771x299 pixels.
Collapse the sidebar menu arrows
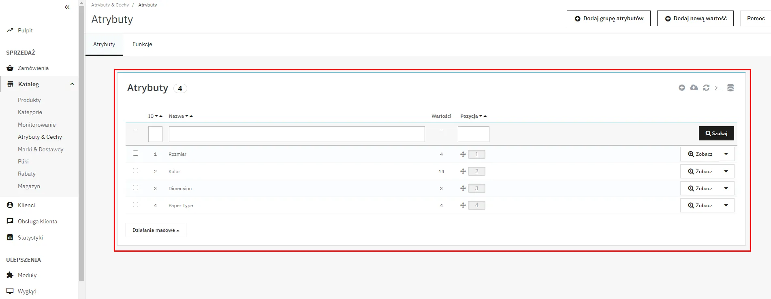[67, 7]
